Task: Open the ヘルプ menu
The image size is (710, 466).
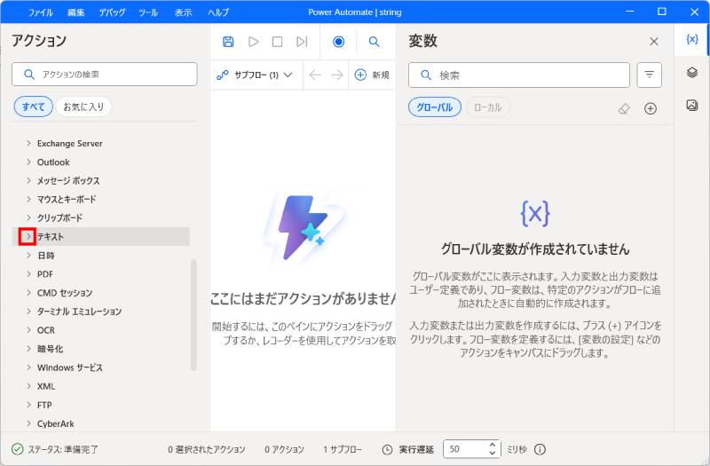Action: click(218, 12)
